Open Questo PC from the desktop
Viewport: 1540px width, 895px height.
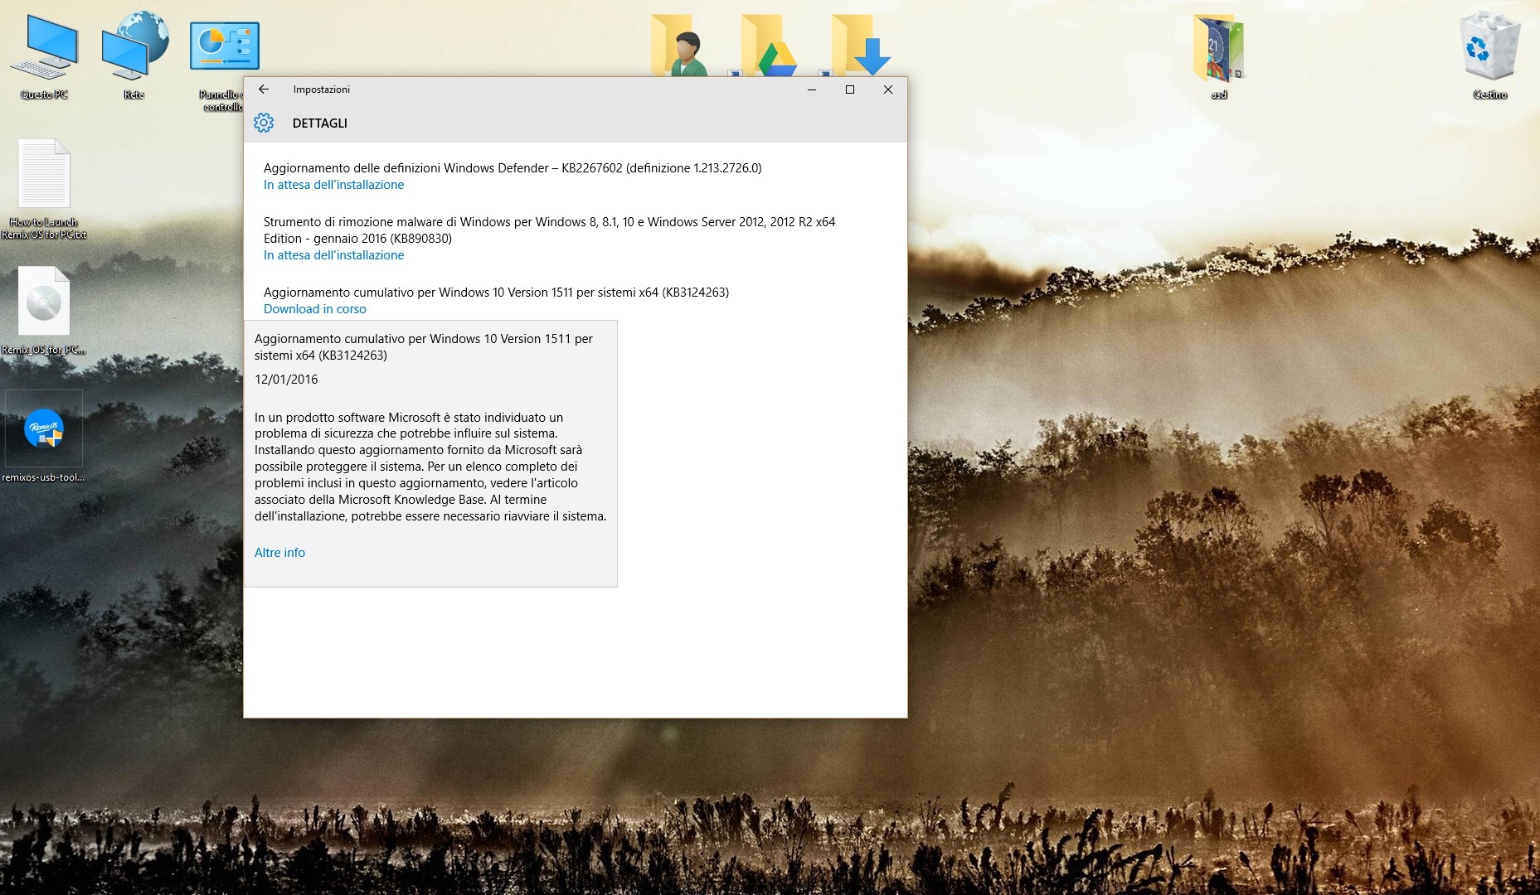pos(44,46)
